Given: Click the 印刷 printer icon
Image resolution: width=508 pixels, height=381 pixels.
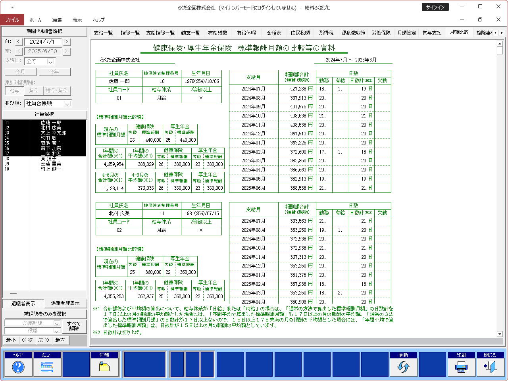Looking at the screenshot, I should tap(461, 367).
